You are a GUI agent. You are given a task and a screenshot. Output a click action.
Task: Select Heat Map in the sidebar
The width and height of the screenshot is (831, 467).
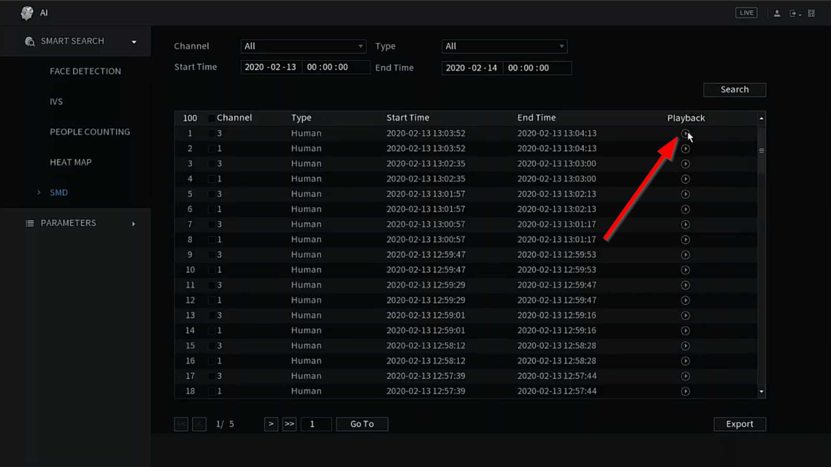point(71,162)
